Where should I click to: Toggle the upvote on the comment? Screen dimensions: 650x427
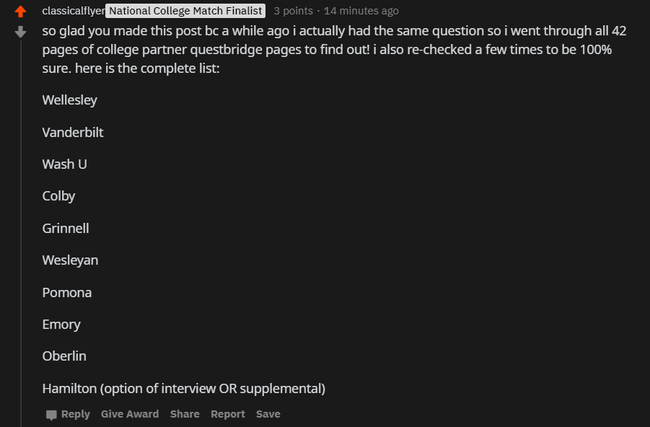[20, 10]
